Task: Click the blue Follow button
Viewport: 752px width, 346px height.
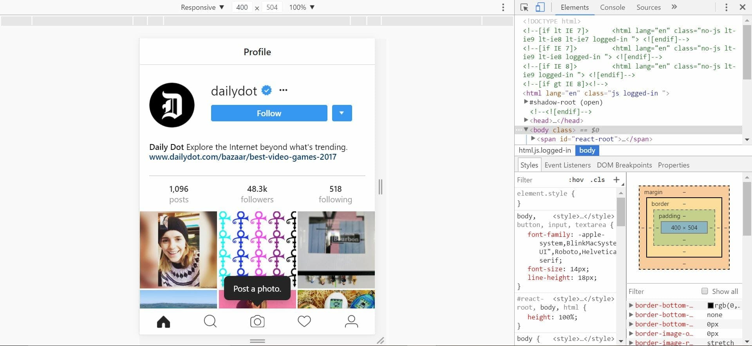Action: 269,113
